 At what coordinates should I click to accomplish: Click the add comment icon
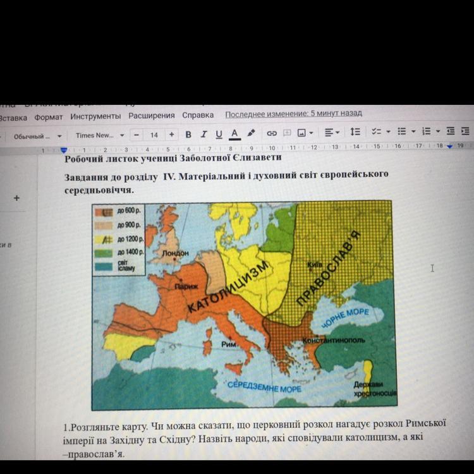click(x=287, y=133)
